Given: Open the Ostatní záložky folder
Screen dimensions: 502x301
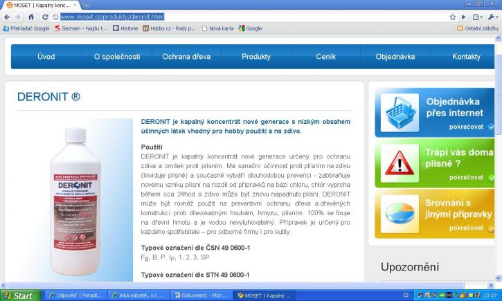Looking at the screenshot, I should 478,28.
